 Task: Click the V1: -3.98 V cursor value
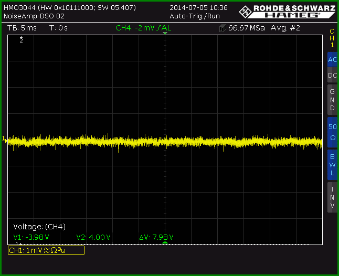coord(31,237)
